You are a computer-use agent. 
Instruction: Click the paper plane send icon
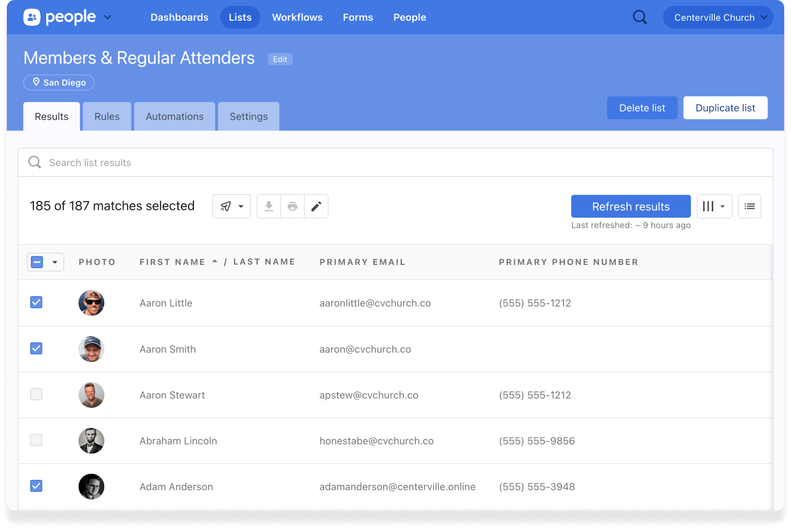[x=226, y=206]
